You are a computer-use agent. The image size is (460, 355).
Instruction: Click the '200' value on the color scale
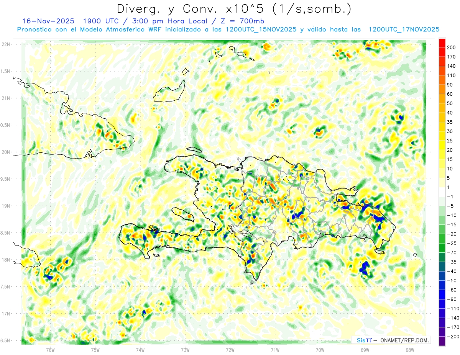tap(451, 47)
